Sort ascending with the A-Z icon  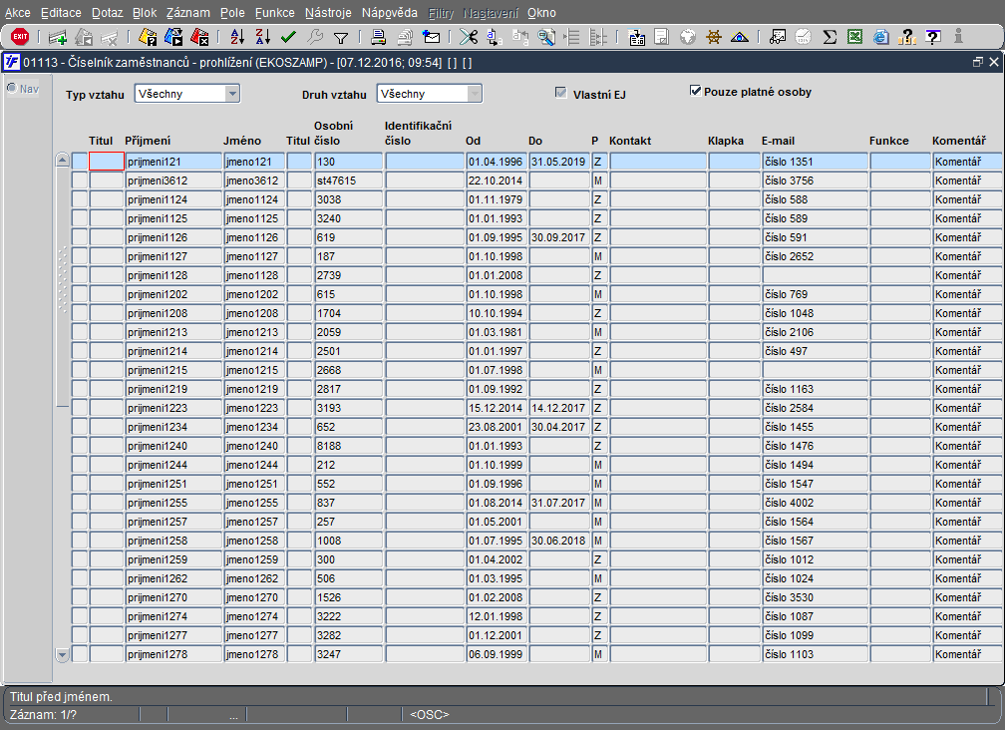coord(237,37)
